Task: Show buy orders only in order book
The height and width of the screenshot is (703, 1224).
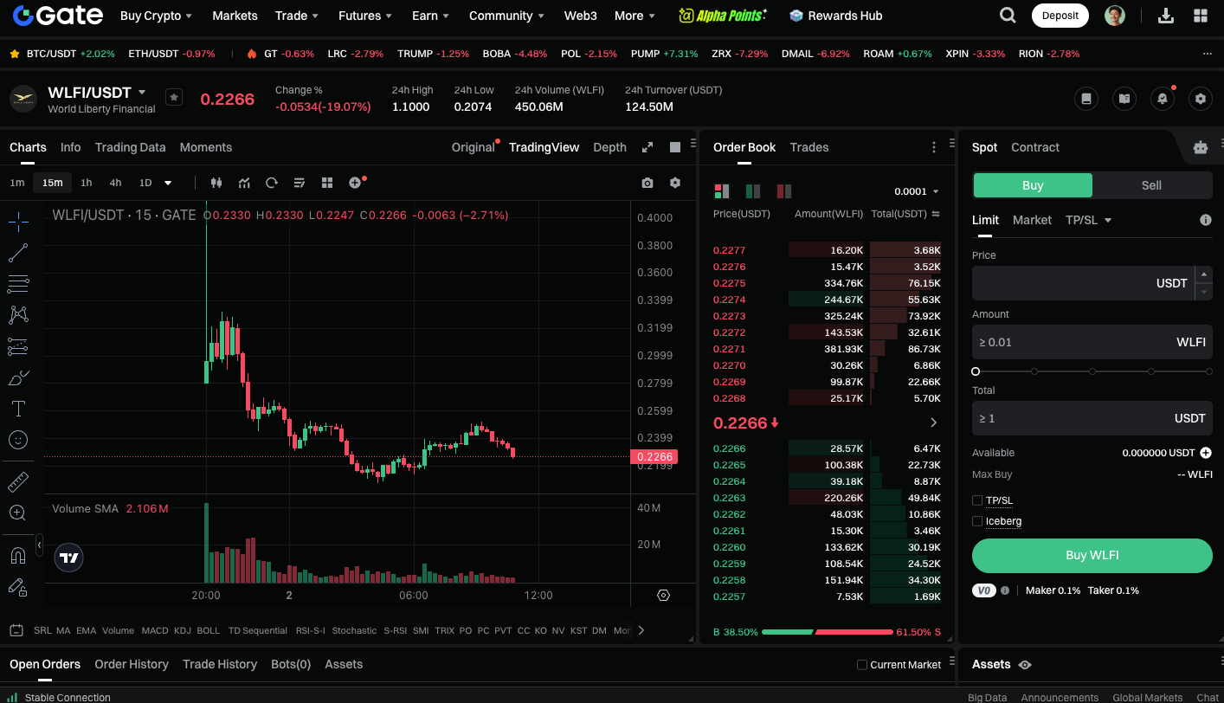Action: pyautogui.click(x=753, y=191)
